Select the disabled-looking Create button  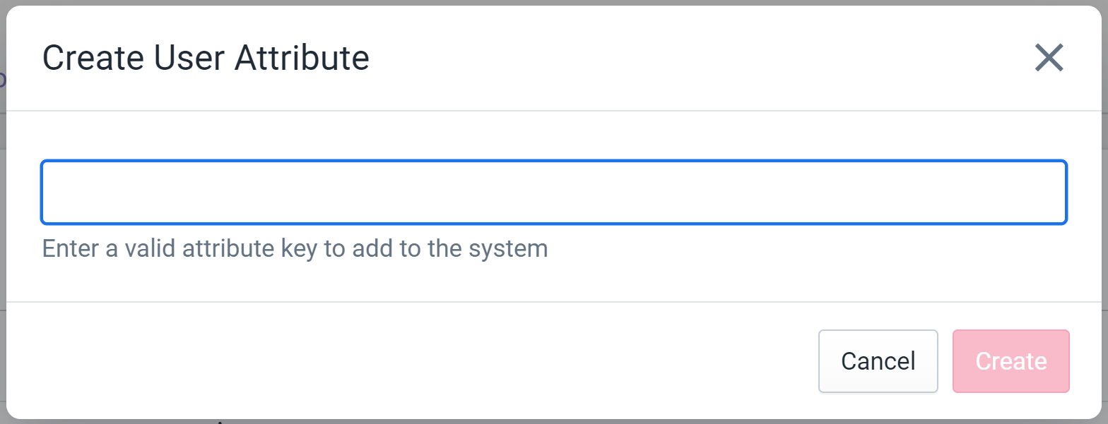pos(1011,361)
